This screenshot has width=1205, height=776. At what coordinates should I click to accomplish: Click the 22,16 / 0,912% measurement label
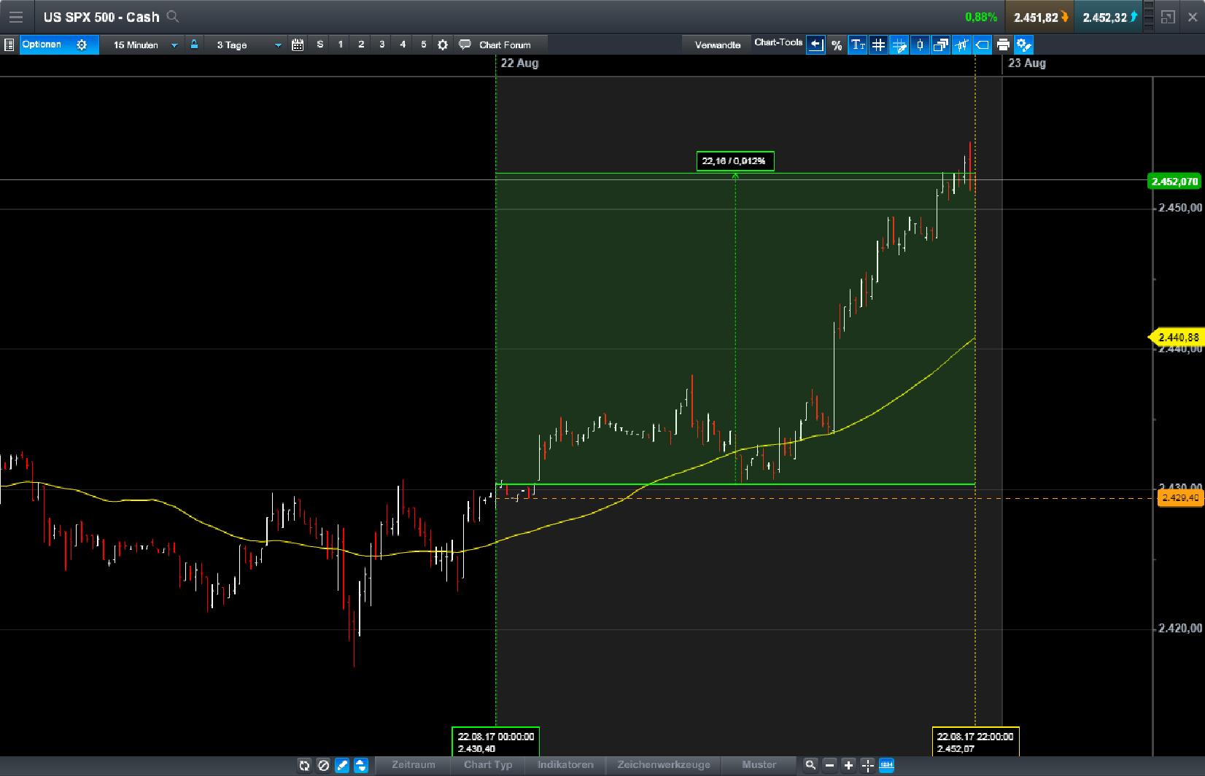tap(735, 161)
